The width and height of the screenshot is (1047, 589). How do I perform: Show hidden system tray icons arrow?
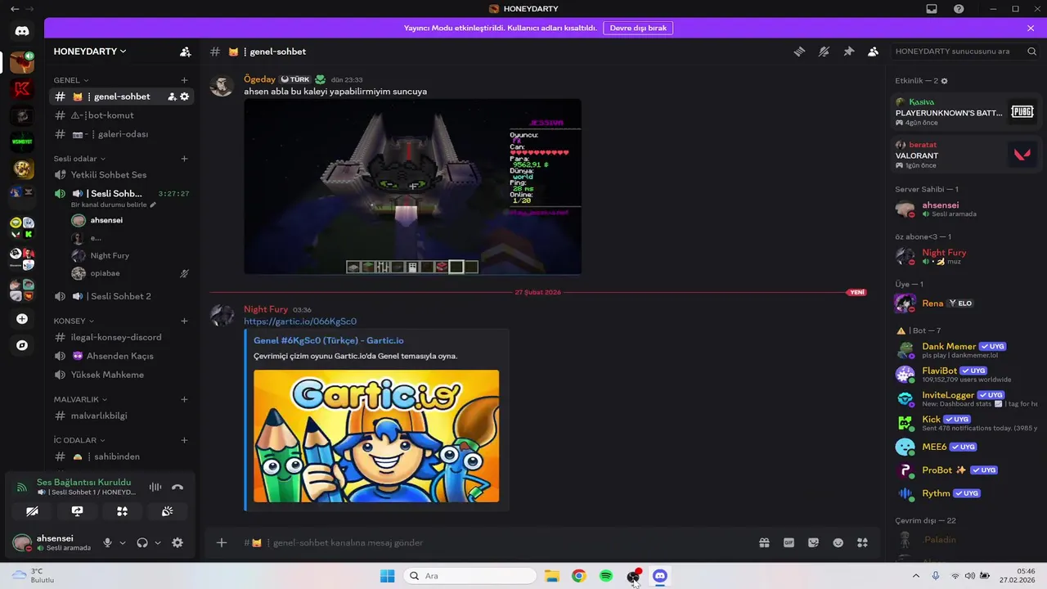click(x=915, y=576)
